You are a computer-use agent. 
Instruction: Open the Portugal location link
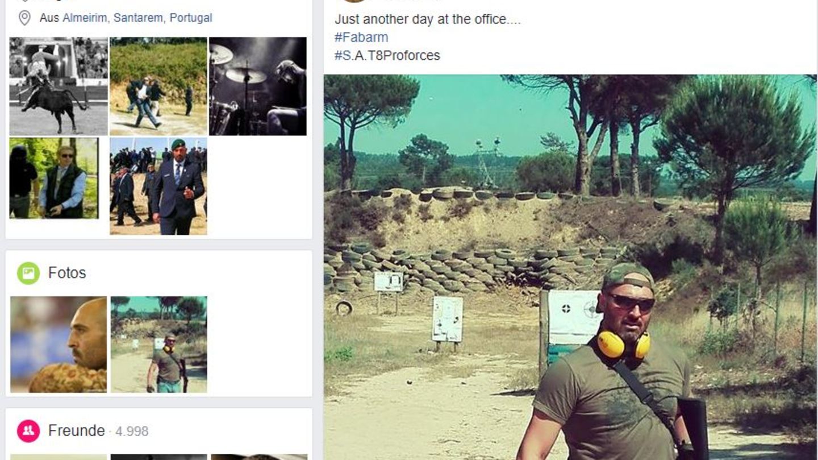coord(191,18)
